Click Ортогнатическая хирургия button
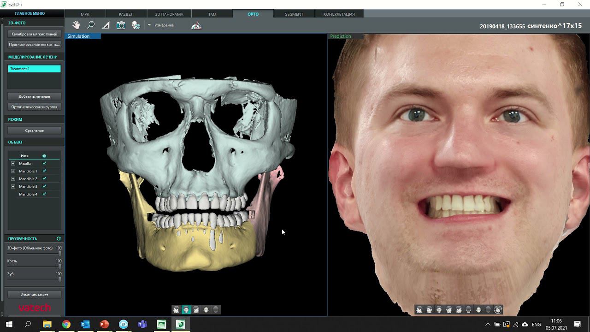Viewport: 590px width, 332px height. point(35,107)
